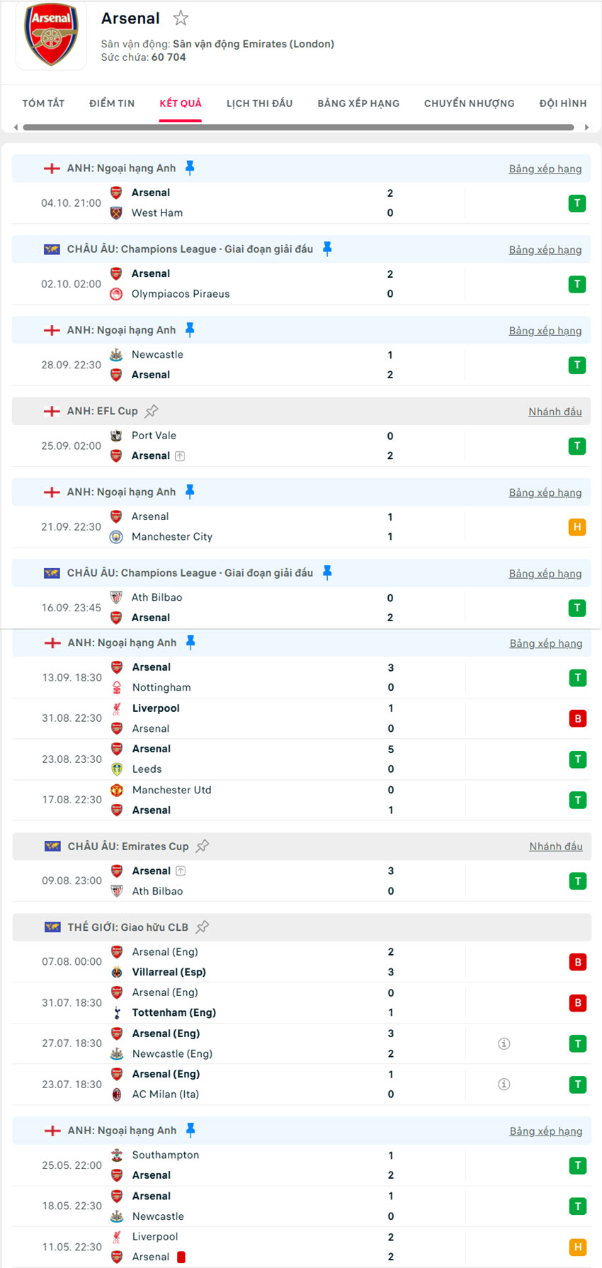
Task: Click the yellow H badge for Manchester City draw
Action: click(x=577, y=526)
